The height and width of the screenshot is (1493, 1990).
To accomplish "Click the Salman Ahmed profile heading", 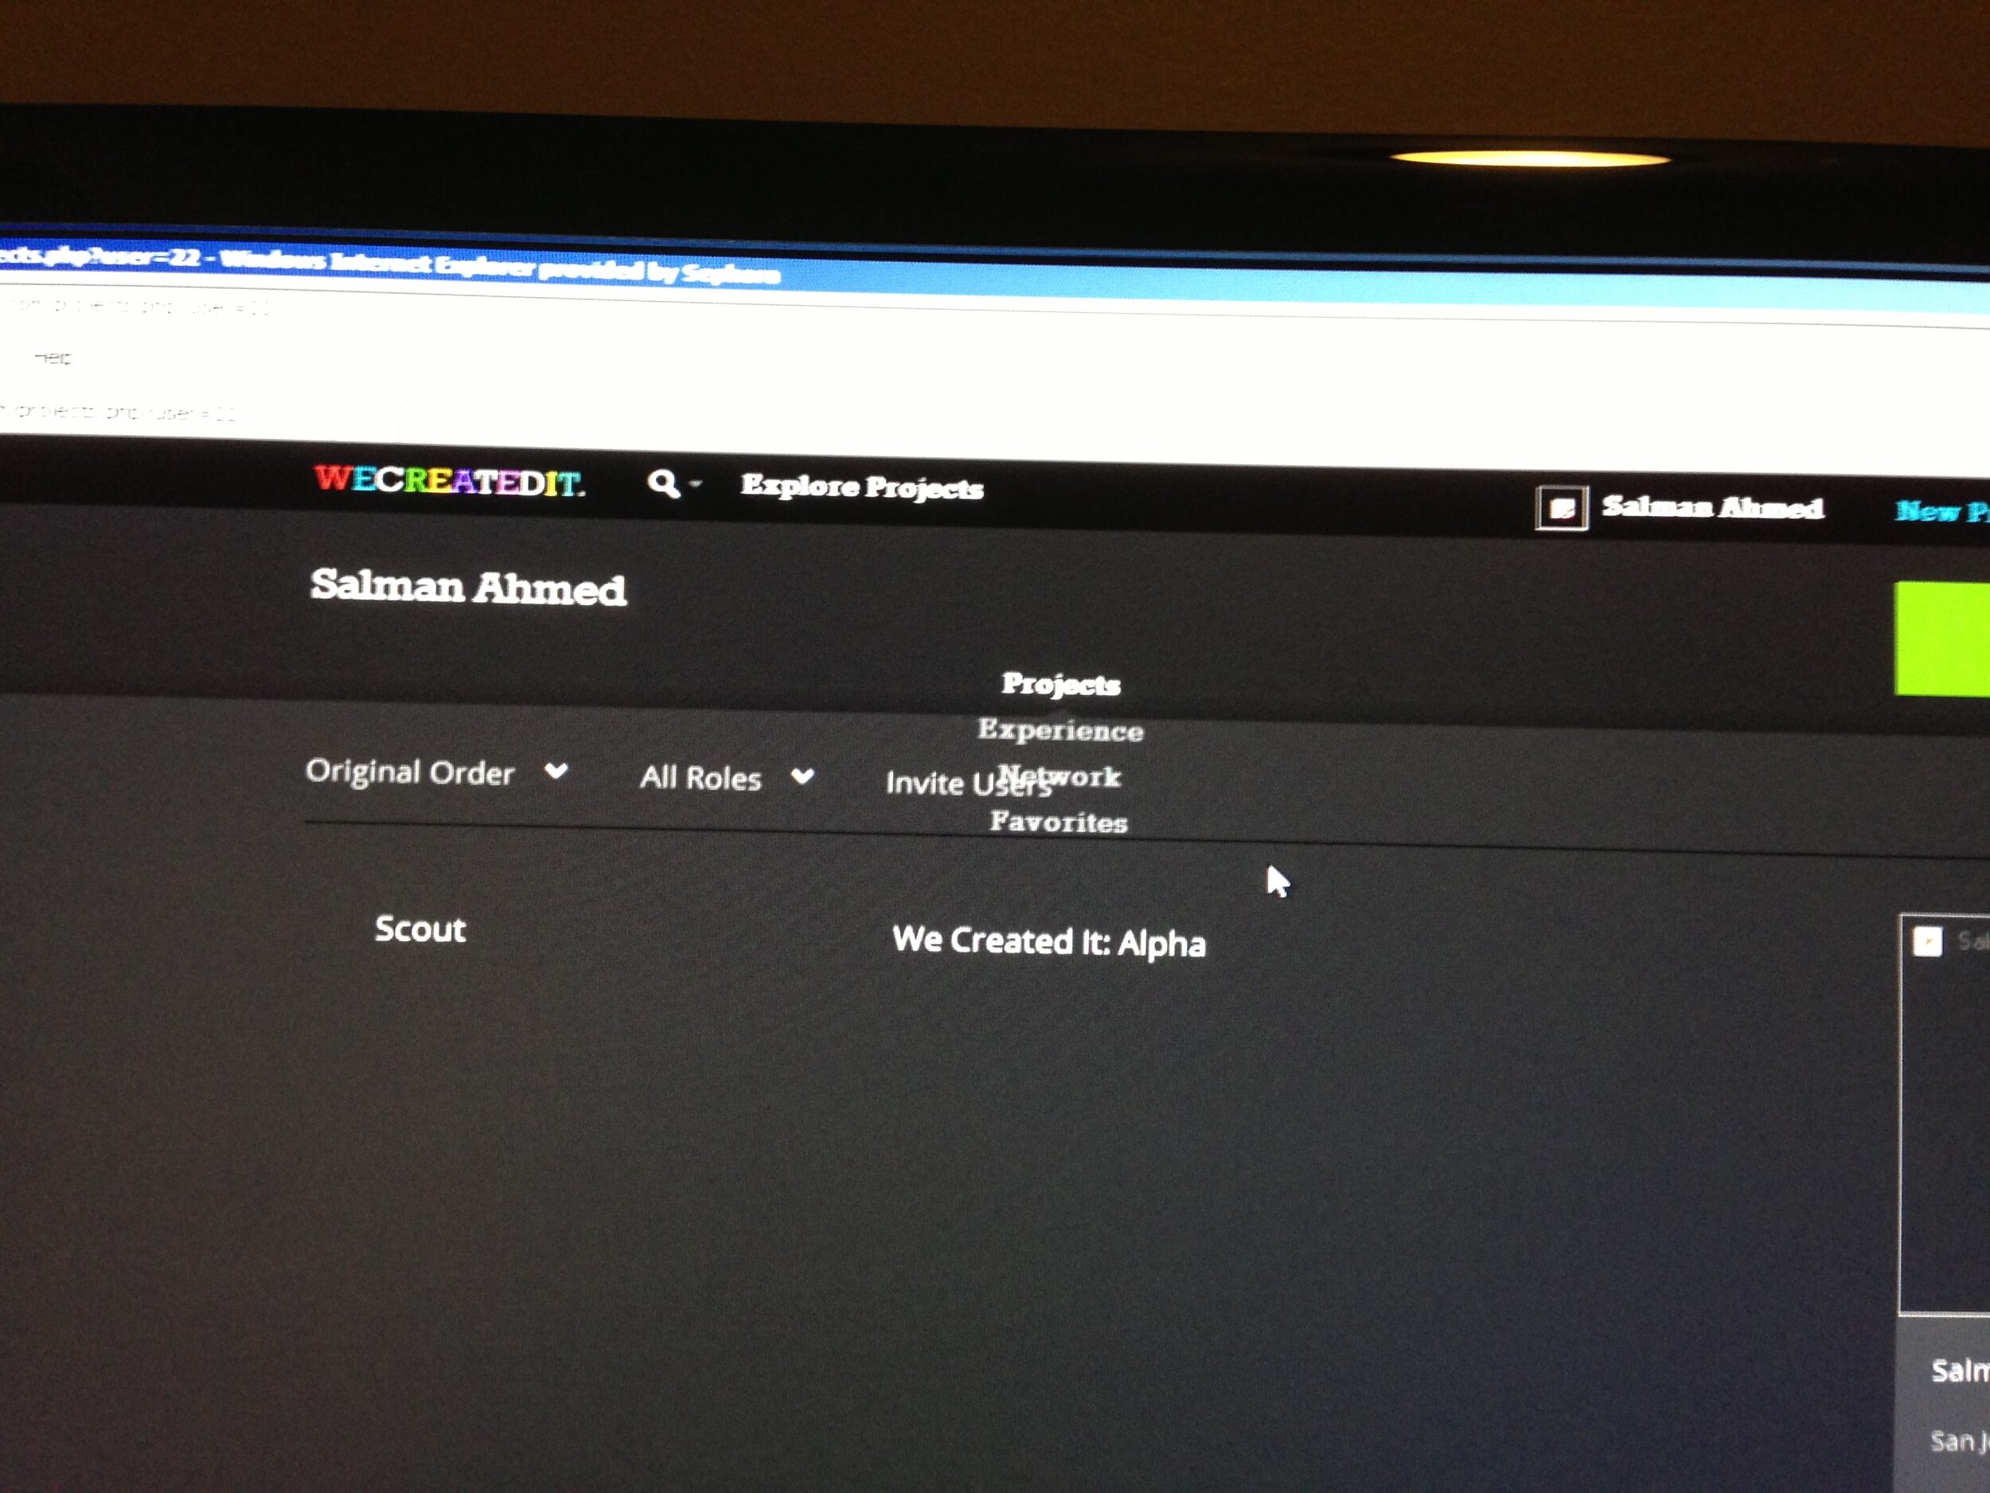I will tap(468, 587).
